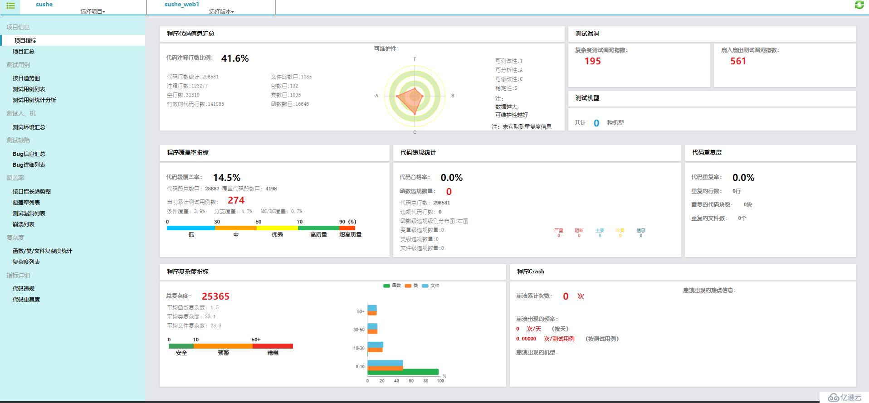Image resolution: width=869 pixels, height=403 pixels.
Task: Click 信息 violation level label
Action: [640, 231]
